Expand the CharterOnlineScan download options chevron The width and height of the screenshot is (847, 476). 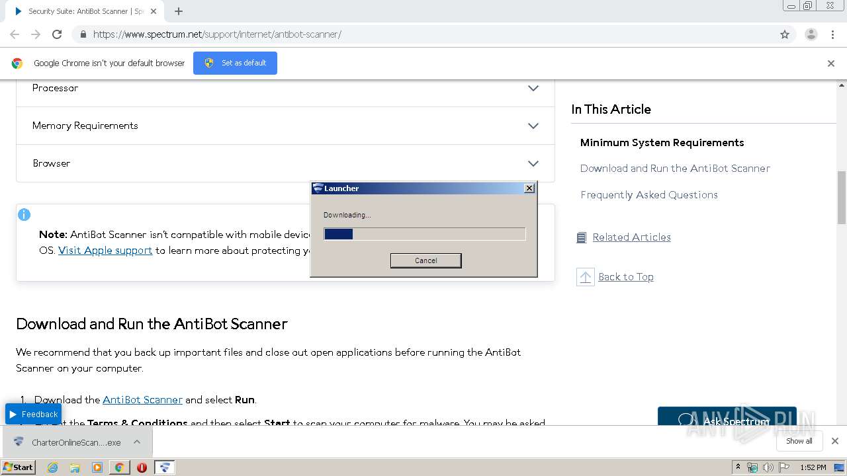pos(137,442)
